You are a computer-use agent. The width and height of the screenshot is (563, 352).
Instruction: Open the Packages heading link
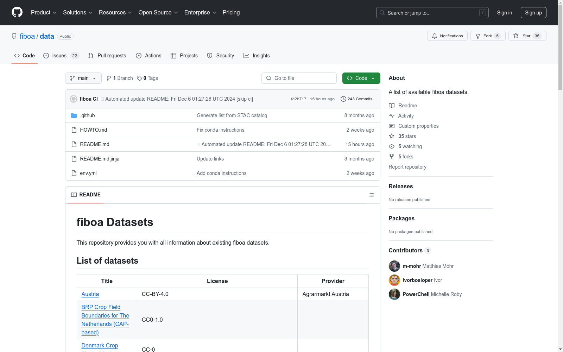point(401,219)
